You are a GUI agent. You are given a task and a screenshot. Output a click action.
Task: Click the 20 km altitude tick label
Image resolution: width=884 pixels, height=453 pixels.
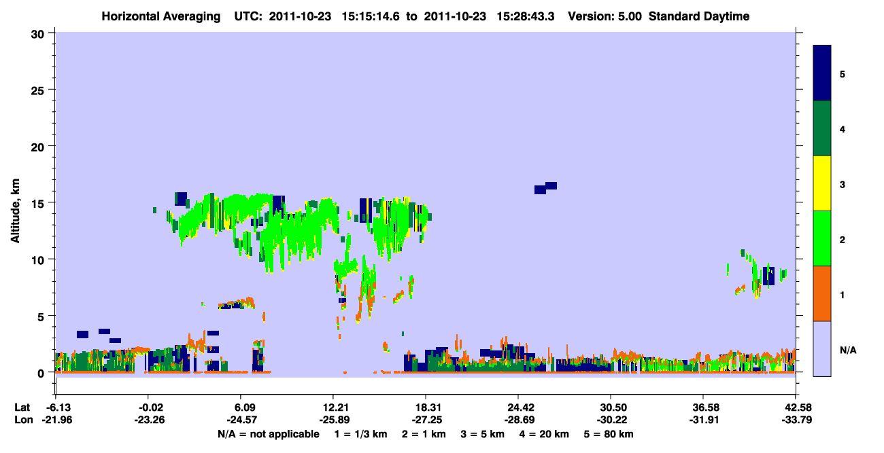[39, 146]
